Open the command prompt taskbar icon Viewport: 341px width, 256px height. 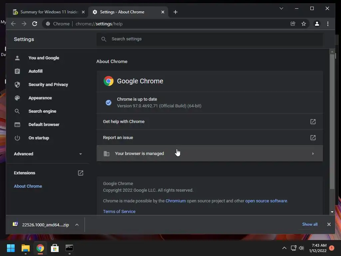click(x=69, y=248)
